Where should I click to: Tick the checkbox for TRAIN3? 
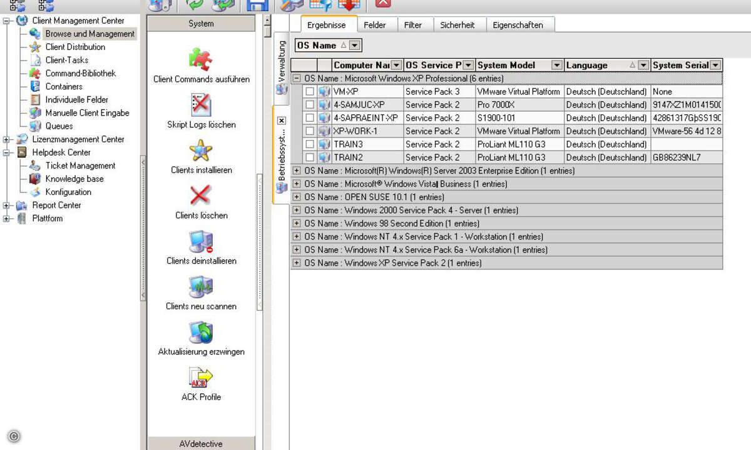click(310, 144)
